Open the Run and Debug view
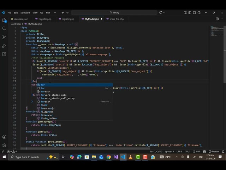 click(4, 46)
